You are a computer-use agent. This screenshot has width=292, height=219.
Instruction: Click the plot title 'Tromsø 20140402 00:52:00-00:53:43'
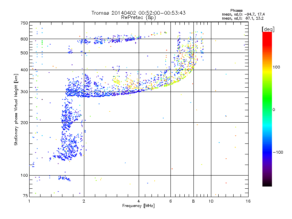click(x=138, y=13)
